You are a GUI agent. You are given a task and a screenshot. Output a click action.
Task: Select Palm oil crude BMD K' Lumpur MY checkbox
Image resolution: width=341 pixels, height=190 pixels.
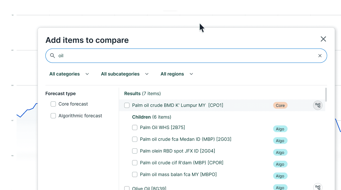pos(127,105)
